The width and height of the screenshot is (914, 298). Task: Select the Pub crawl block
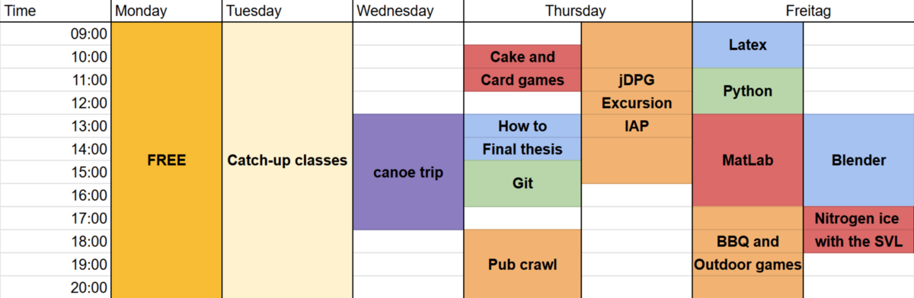point(523,264)
